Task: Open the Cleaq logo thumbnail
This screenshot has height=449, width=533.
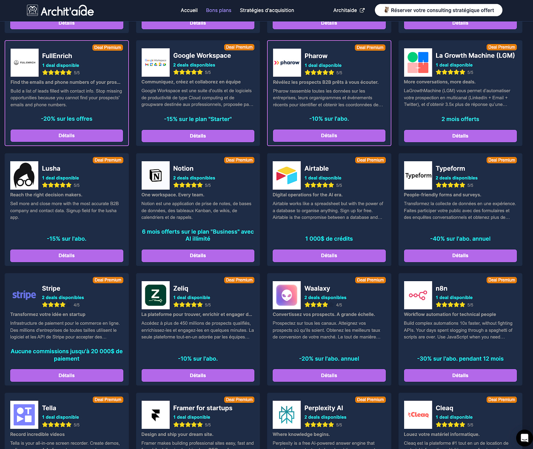Action: 418,415
